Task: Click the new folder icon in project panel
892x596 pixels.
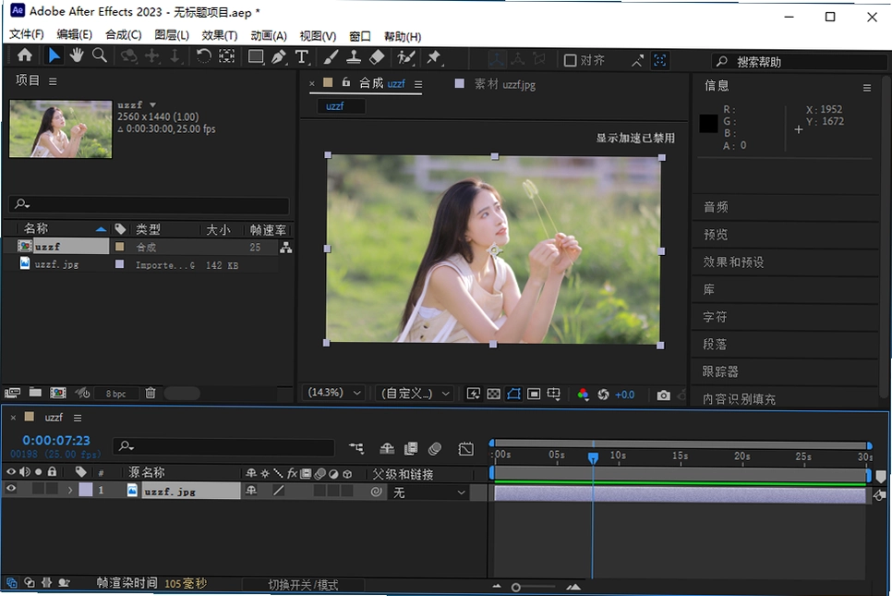Action: click(35, 392)
